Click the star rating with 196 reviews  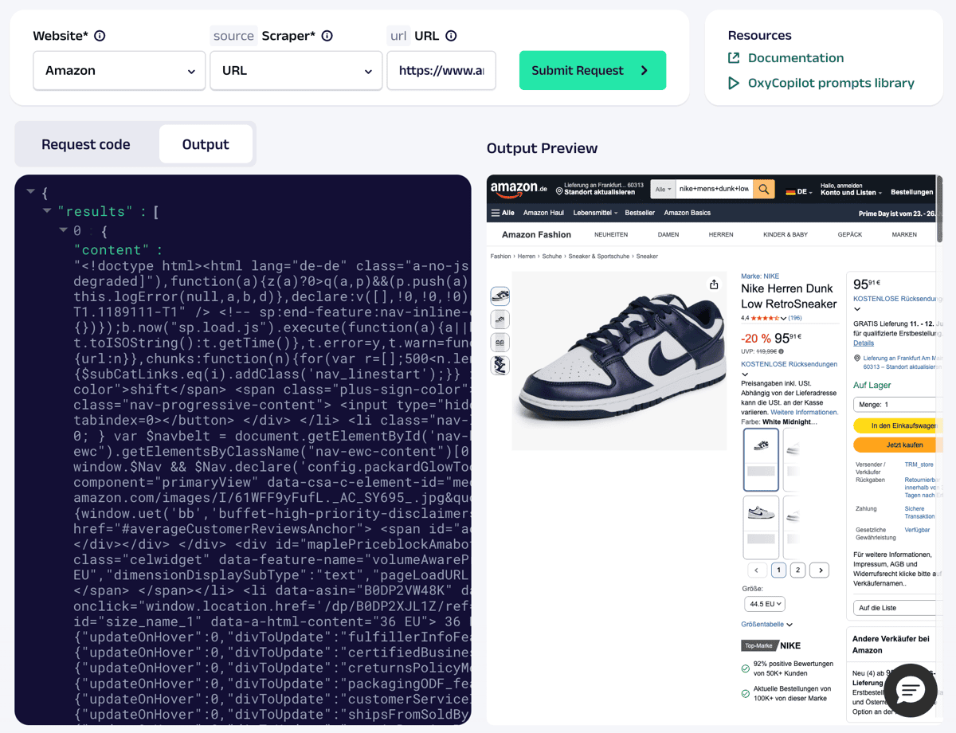(771, 318)
